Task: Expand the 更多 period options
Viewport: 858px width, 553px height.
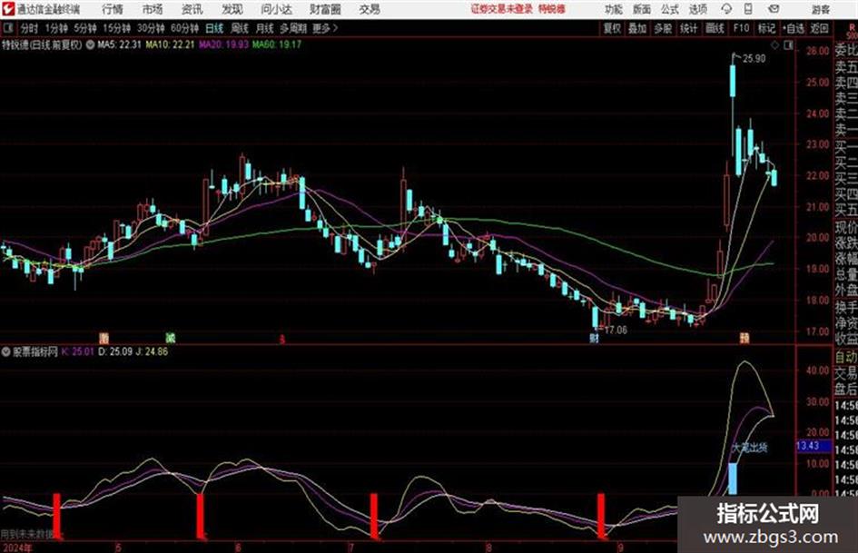Action: [325, 28]
